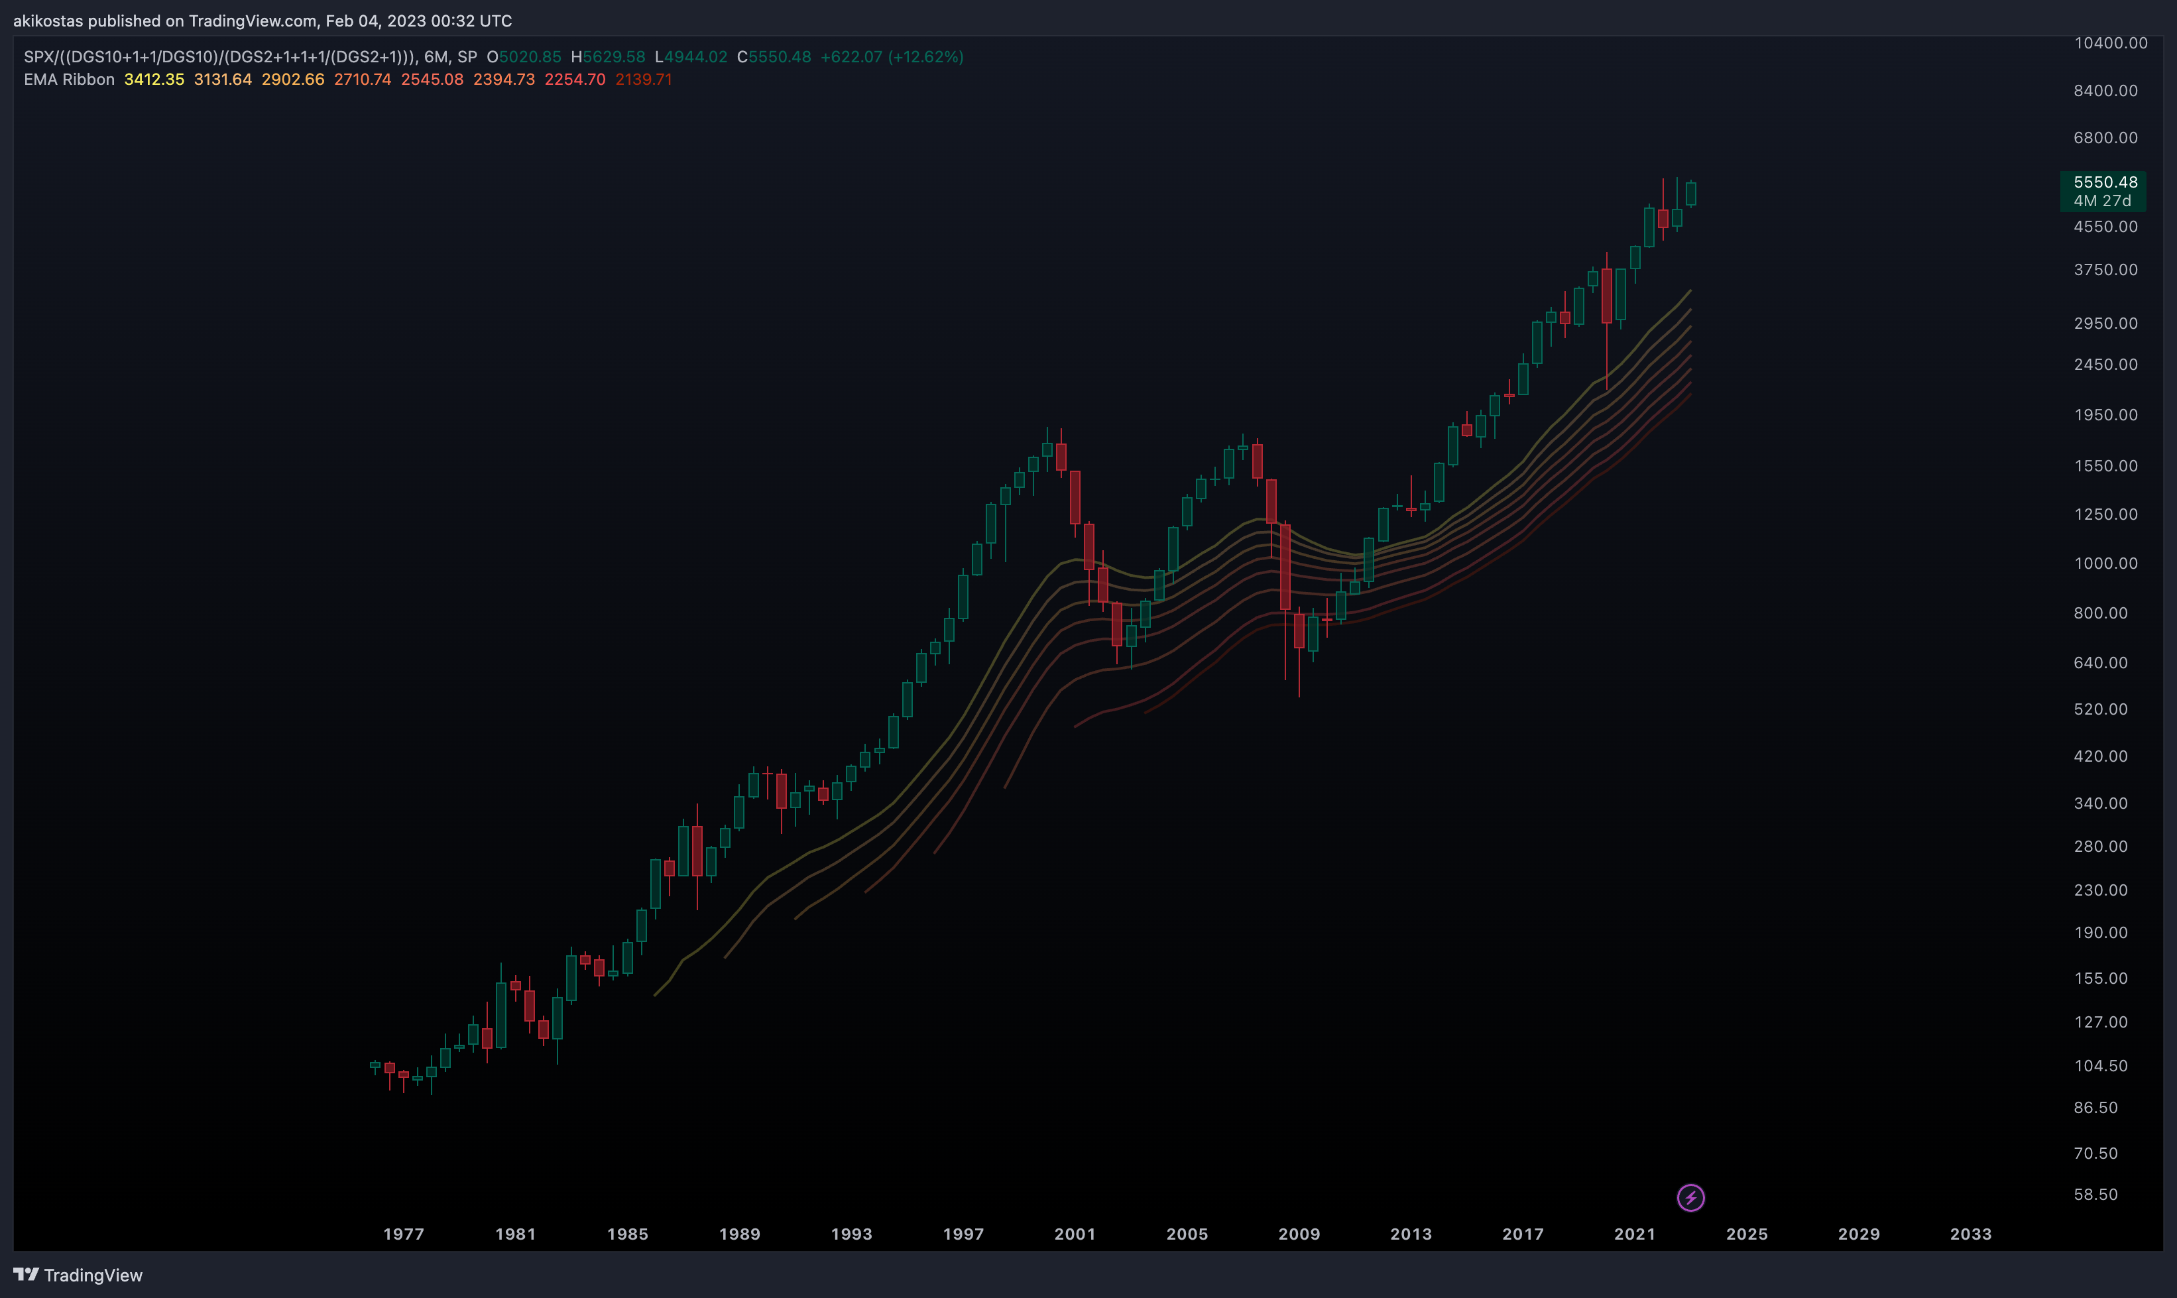Click the 280.00 price scale label
The width and height of the screenshot is (2177, 1298).
[2100, 847]
